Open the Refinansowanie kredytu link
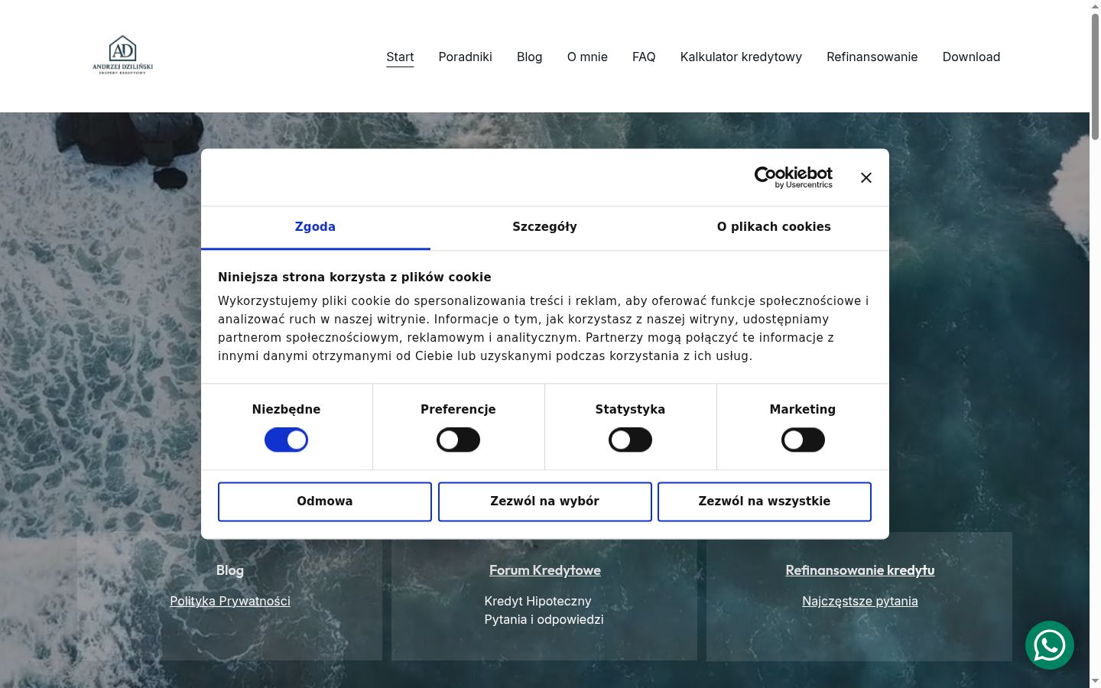Image resolution: width=1101 pixels, height=688 pixels. pos(859,570)
